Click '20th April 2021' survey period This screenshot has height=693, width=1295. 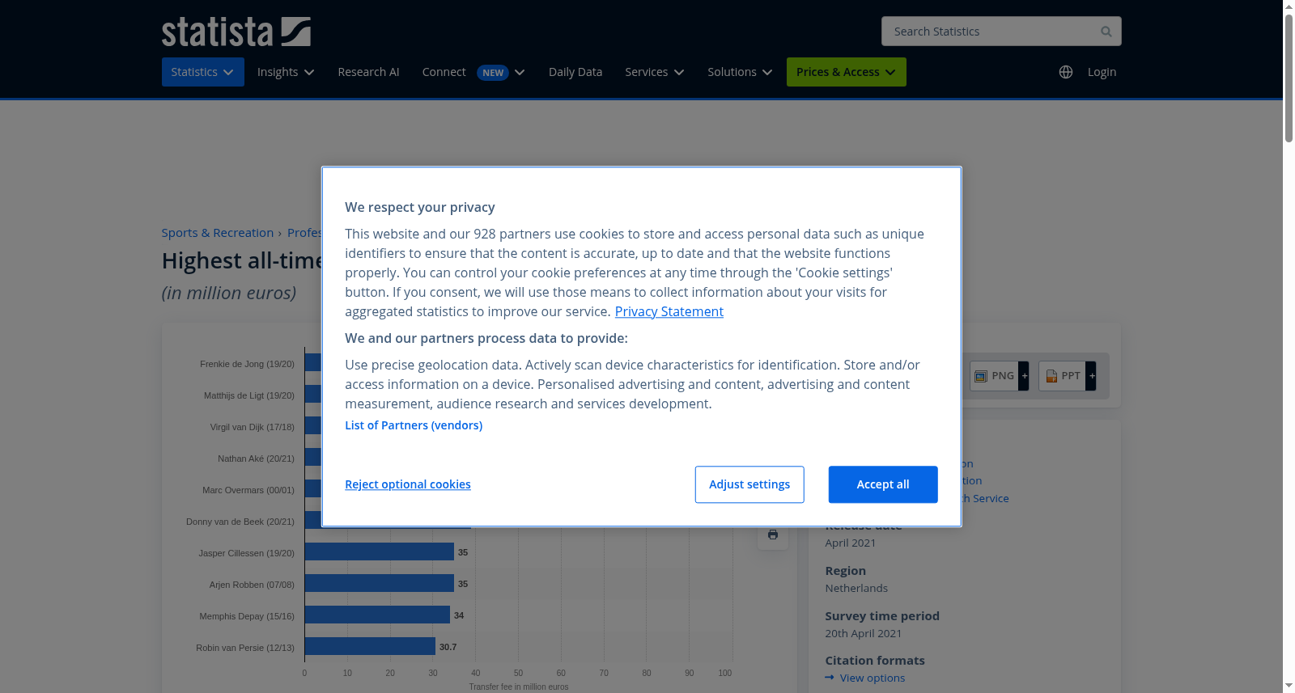coord(863,633)
